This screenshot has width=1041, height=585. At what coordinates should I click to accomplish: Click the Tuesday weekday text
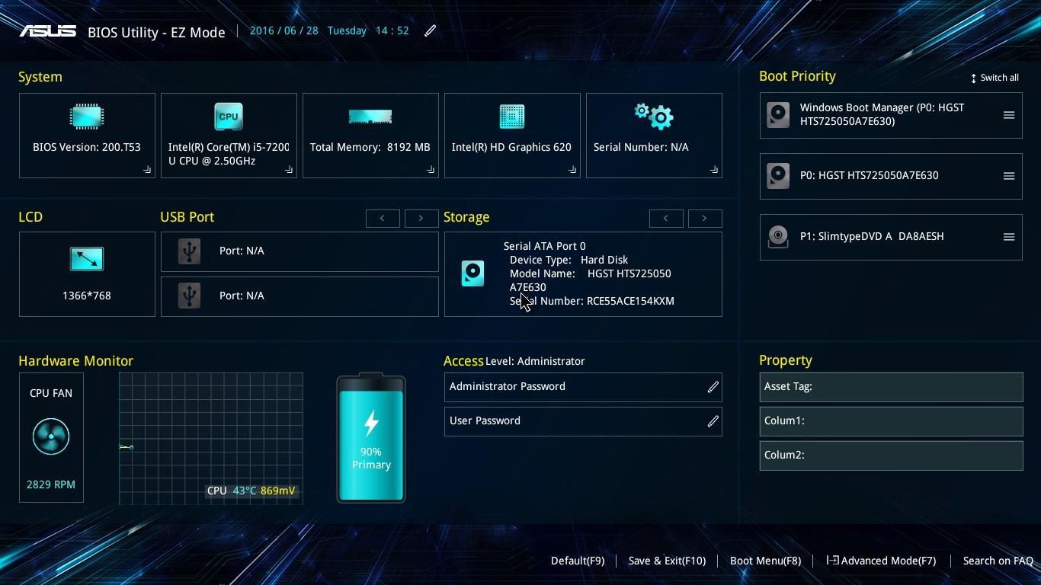click(347, 30)
